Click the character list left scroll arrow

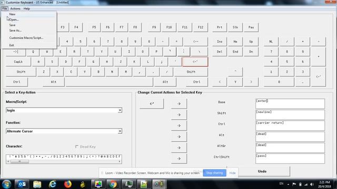tap(8, 162)
